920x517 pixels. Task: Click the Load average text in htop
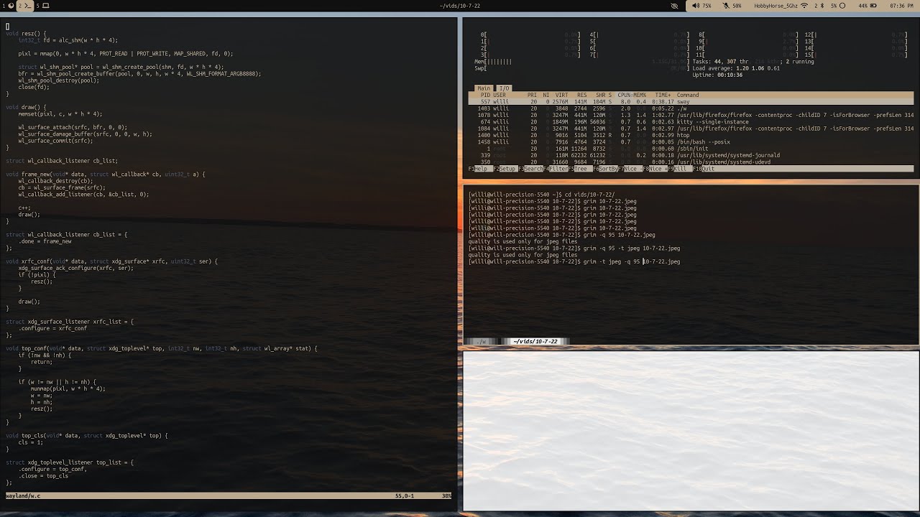[737, 68]
